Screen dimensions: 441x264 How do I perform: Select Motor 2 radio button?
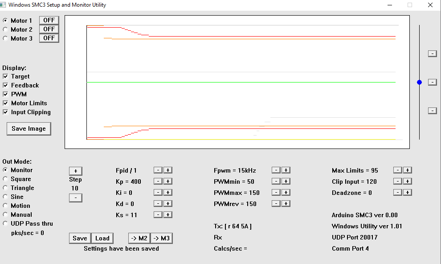click(x=5, y=29)
